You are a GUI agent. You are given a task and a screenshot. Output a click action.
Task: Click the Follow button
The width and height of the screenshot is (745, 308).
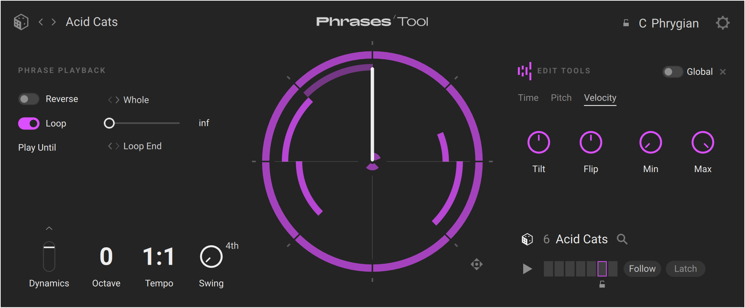[642, 269]
